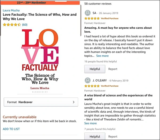
Task: Report J. O'LEARY's review
Action: (113, 137)
